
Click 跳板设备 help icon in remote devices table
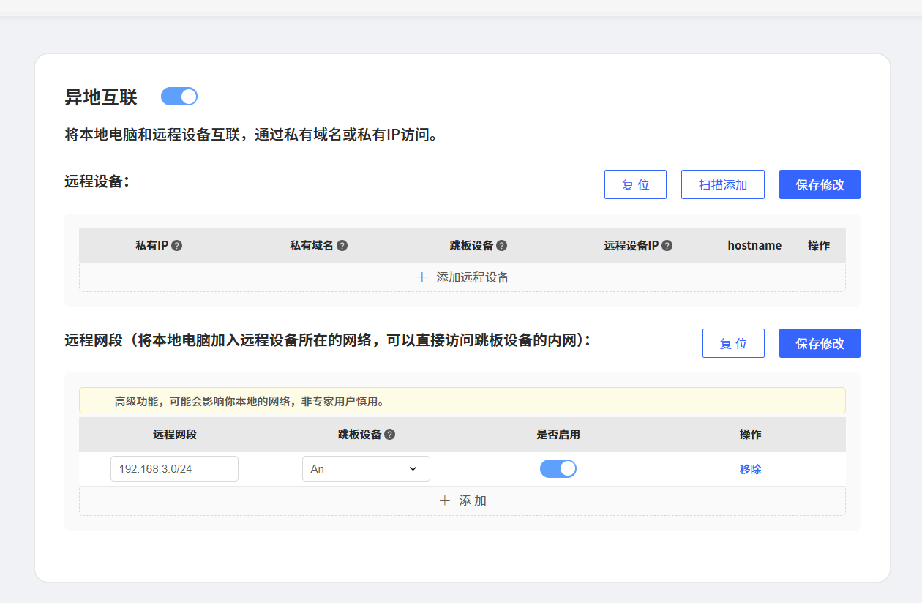(501, 246)
